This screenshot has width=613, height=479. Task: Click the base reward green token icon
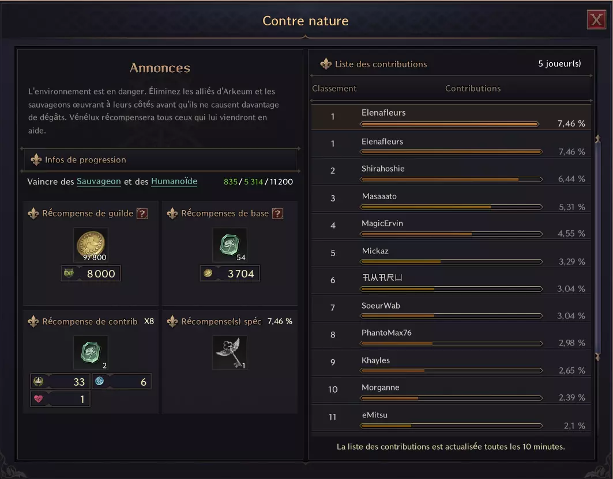click(230, 244)
